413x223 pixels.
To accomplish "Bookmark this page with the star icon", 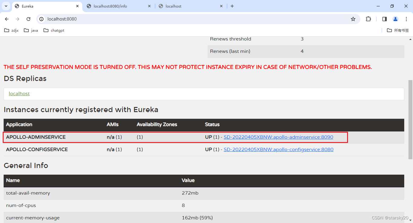I will [x=353, y=19].
